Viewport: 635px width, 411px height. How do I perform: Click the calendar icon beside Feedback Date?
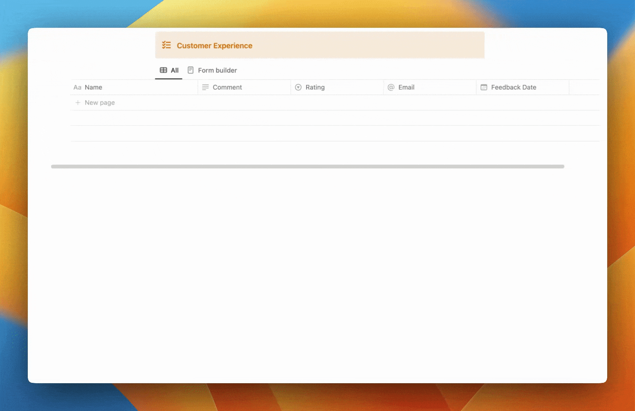coord(484,88)
